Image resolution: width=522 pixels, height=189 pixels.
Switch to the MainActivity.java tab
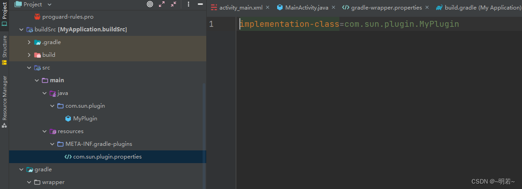point(307,8)
